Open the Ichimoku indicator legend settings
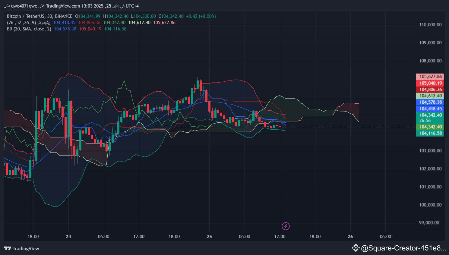 29,22
